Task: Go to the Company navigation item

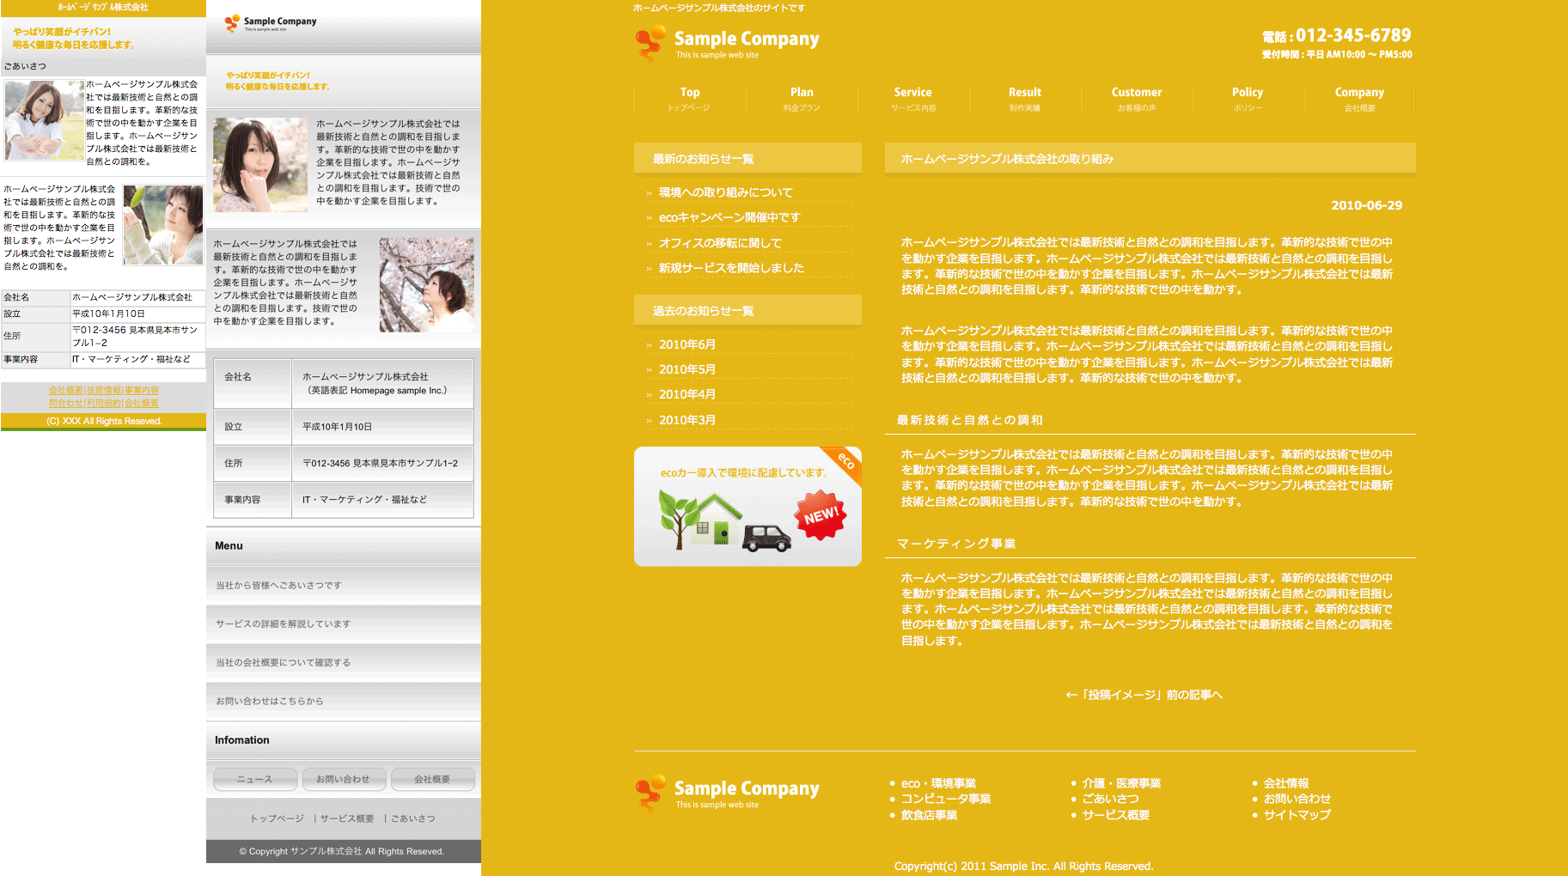Action: click(x=1359, y=99)
